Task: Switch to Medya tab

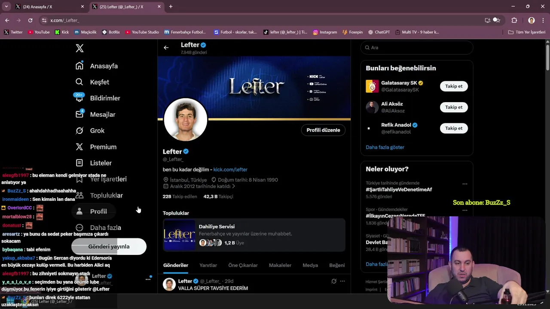Action: pyautogui.click(x=310, y=265)
